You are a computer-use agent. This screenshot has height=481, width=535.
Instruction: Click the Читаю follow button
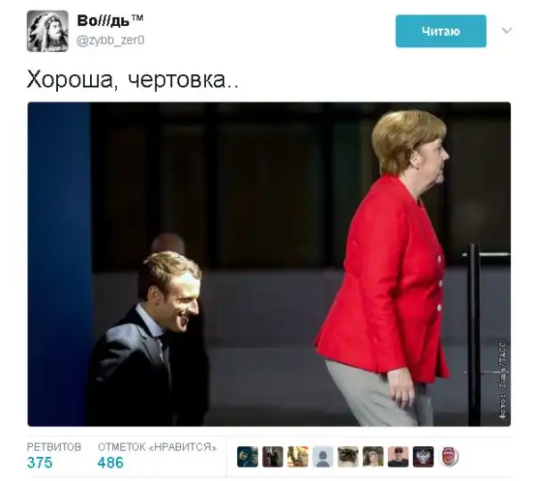440,31
